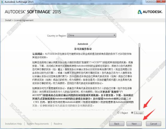Click the Install breadcrumb text

coord(8,20)
